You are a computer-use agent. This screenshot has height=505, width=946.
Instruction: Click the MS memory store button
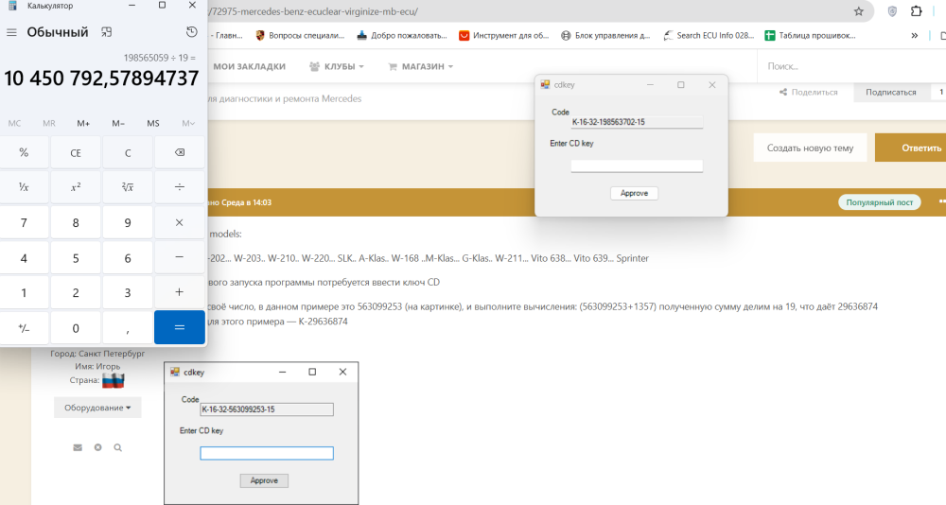(153, 123)
